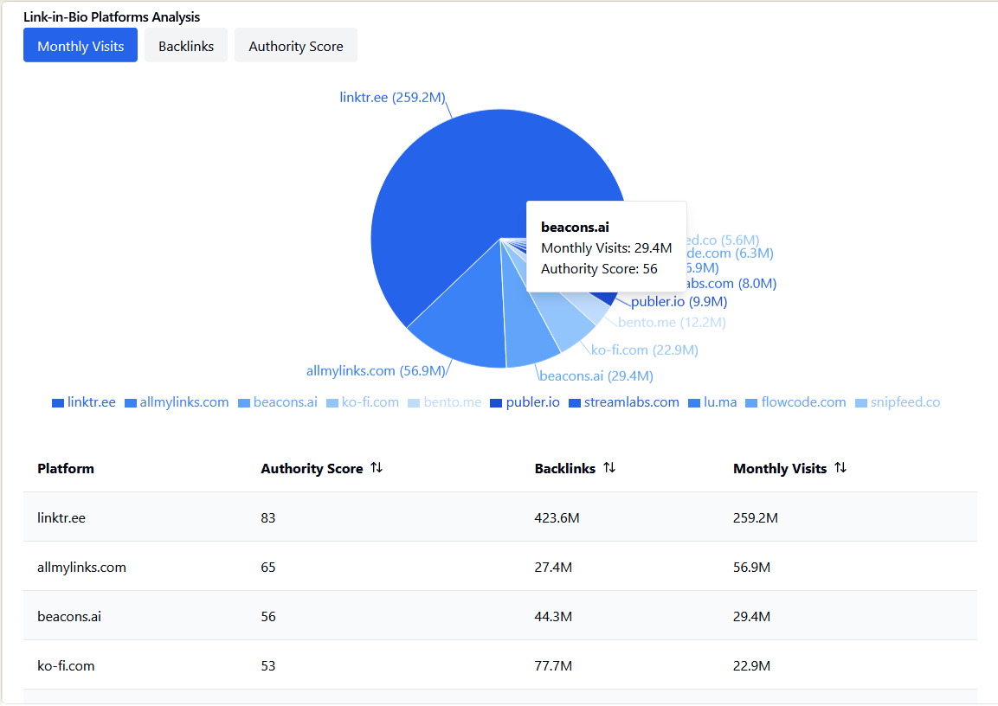This screenshot has width=998, height=706.
Task: Click the lu.ma legend label
Action: pos(720,402)
